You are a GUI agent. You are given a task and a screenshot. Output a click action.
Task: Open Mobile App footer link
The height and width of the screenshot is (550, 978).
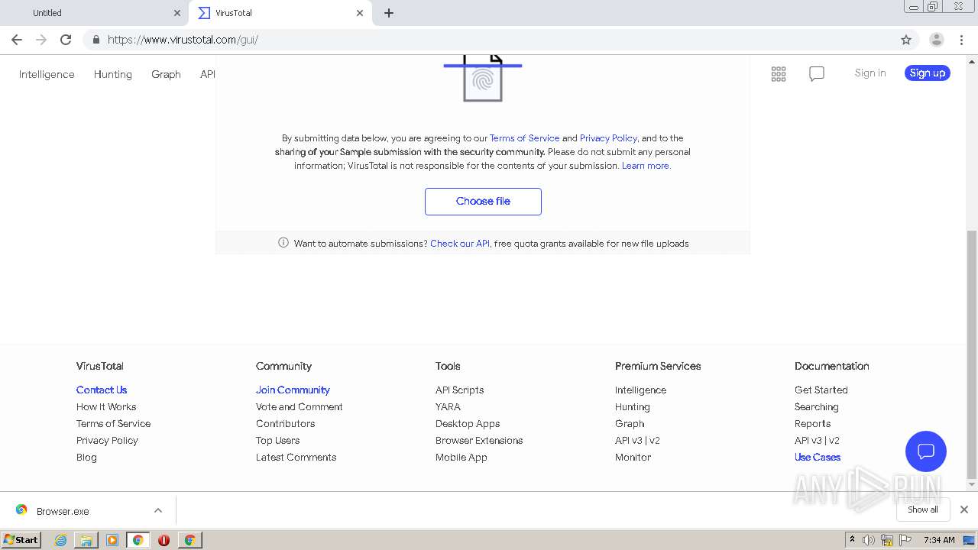pyautogui.click(x=461, y=457)
